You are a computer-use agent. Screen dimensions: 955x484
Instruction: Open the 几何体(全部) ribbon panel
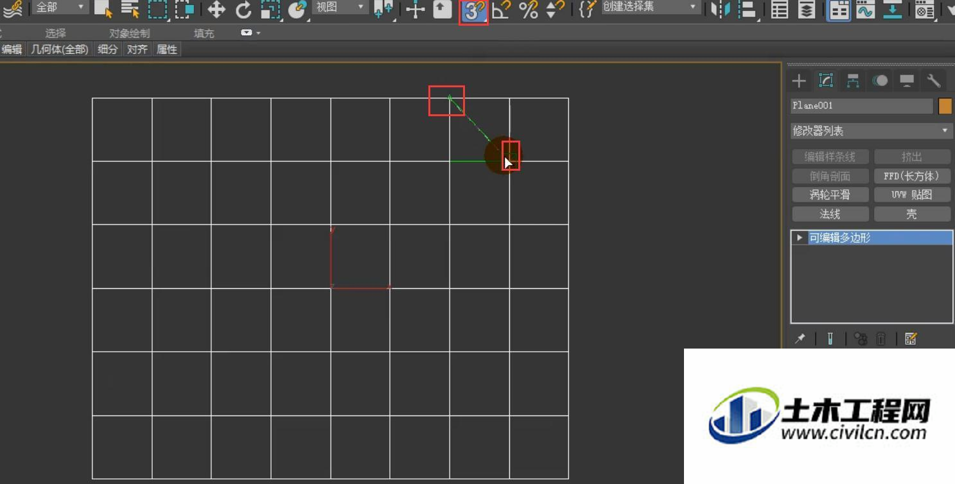coord(60,49)
